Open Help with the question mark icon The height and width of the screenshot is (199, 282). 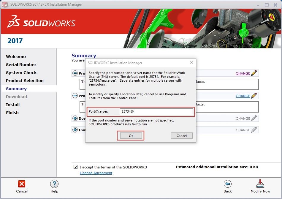click(54, 184)
